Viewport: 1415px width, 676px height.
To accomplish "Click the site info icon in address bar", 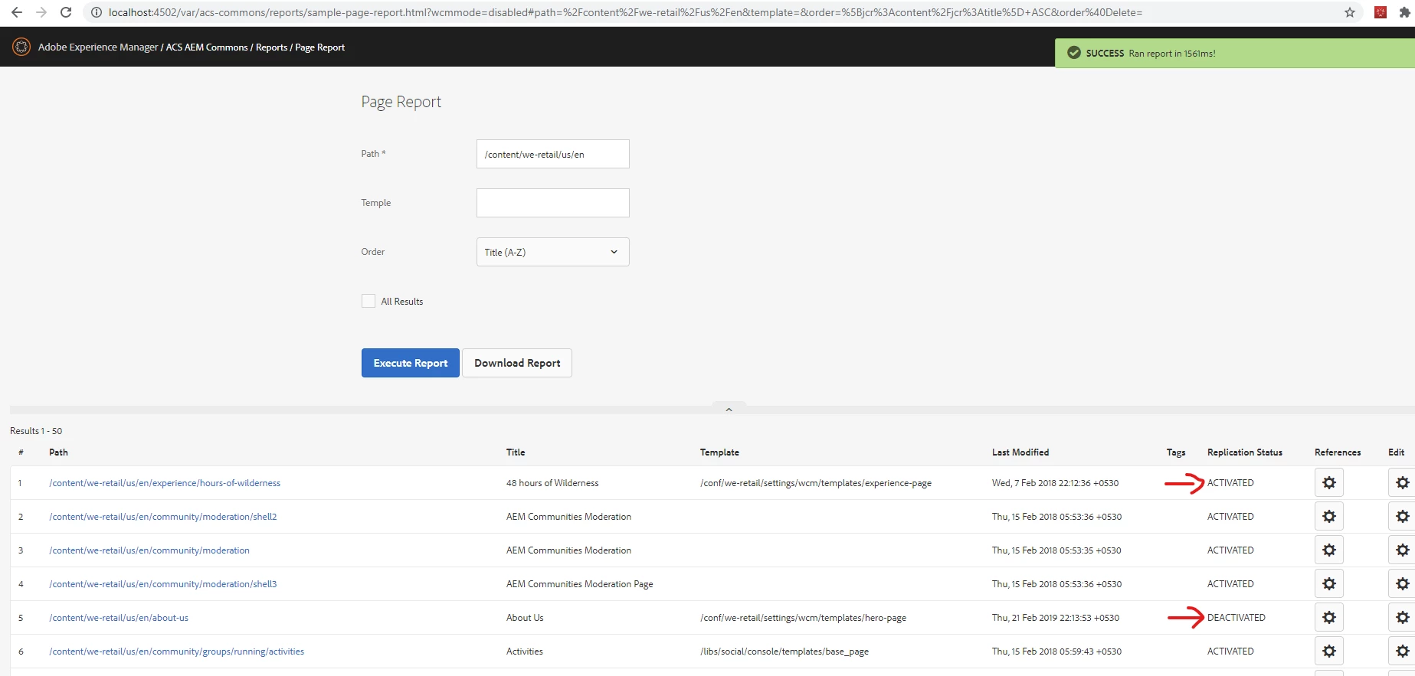I will pyautogui.click(x=97, y=12).
